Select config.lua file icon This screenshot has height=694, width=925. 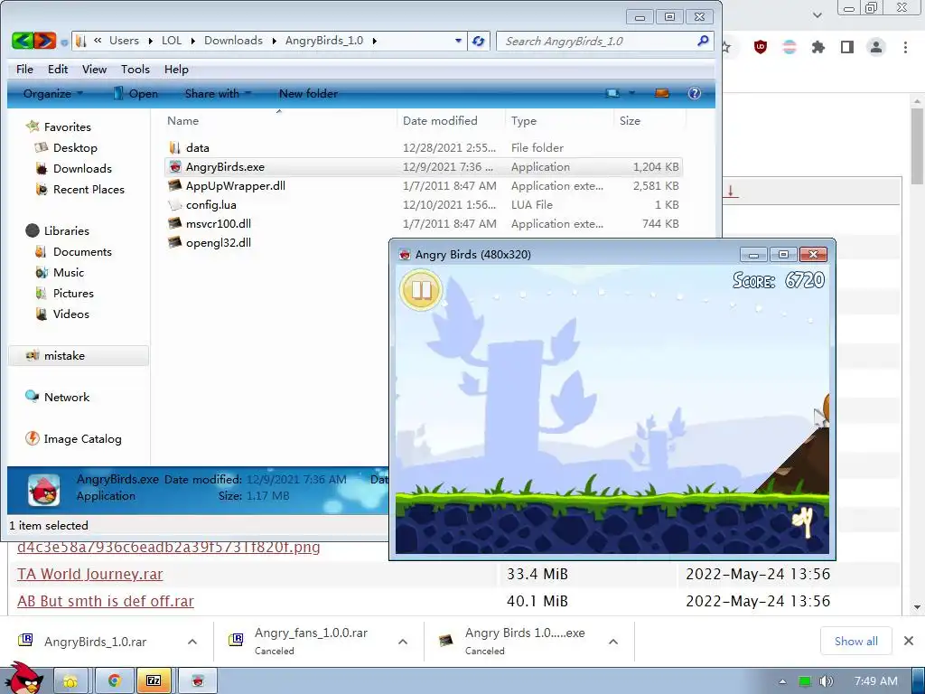coord(174,205)
